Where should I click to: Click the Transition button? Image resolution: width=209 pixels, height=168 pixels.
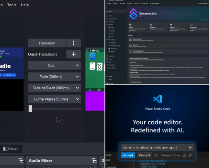[x=47, y=43]
